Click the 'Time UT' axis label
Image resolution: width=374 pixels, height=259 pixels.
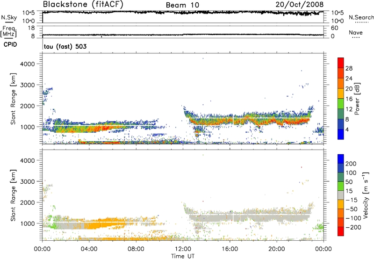coord(183,256)
